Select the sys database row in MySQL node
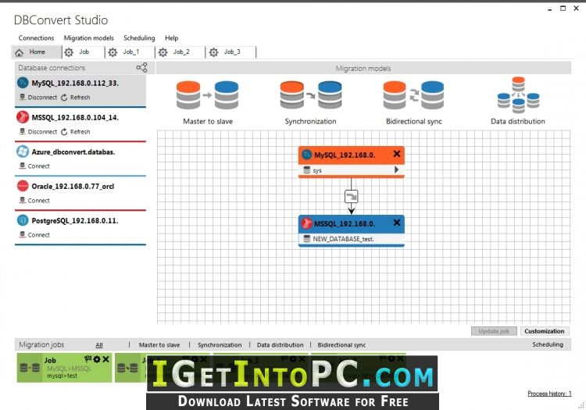This screenshot has height=410, width=586. click(x=352, y=170)
